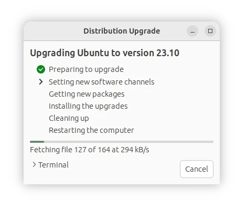This screenshot has width=236, height=209.
Task: Click the upgrade progress bar
Action: coord(122,142)
